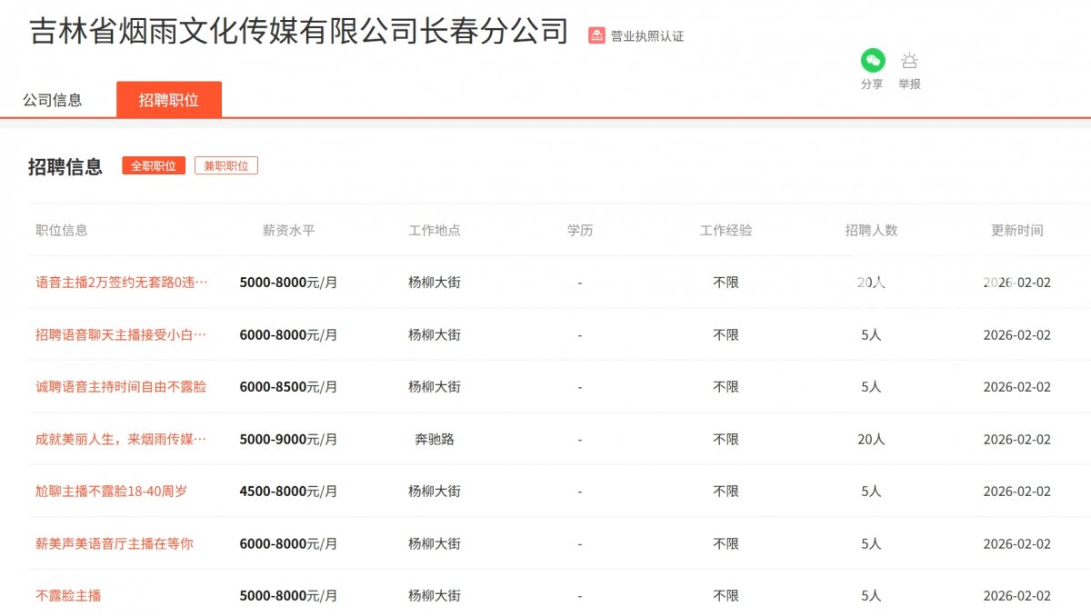Toggle the 全职职位 filter
This screenshot has height=616, width=1091.
[154, 165]
